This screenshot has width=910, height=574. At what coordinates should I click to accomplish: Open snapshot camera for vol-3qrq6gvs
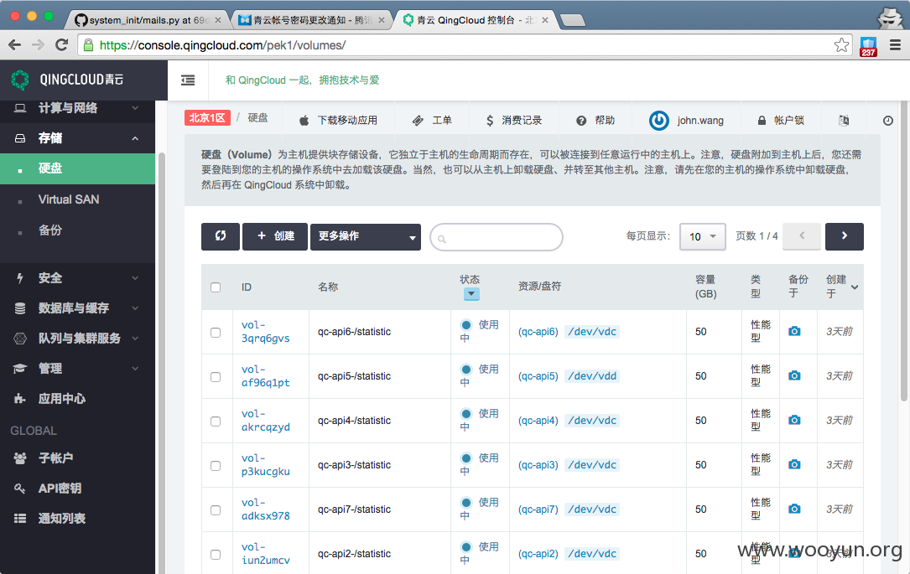[x=794, y=331]
